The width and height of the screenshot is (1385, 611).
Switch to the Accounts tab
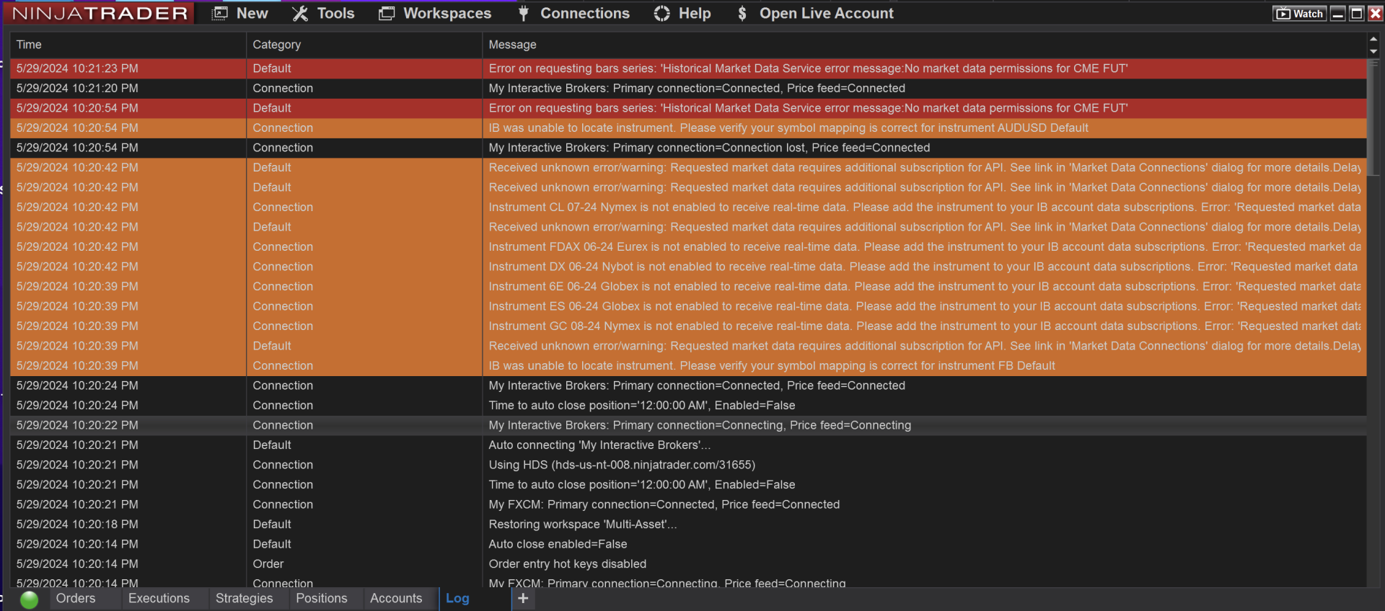pyautogui.click(x=396, y=598)
